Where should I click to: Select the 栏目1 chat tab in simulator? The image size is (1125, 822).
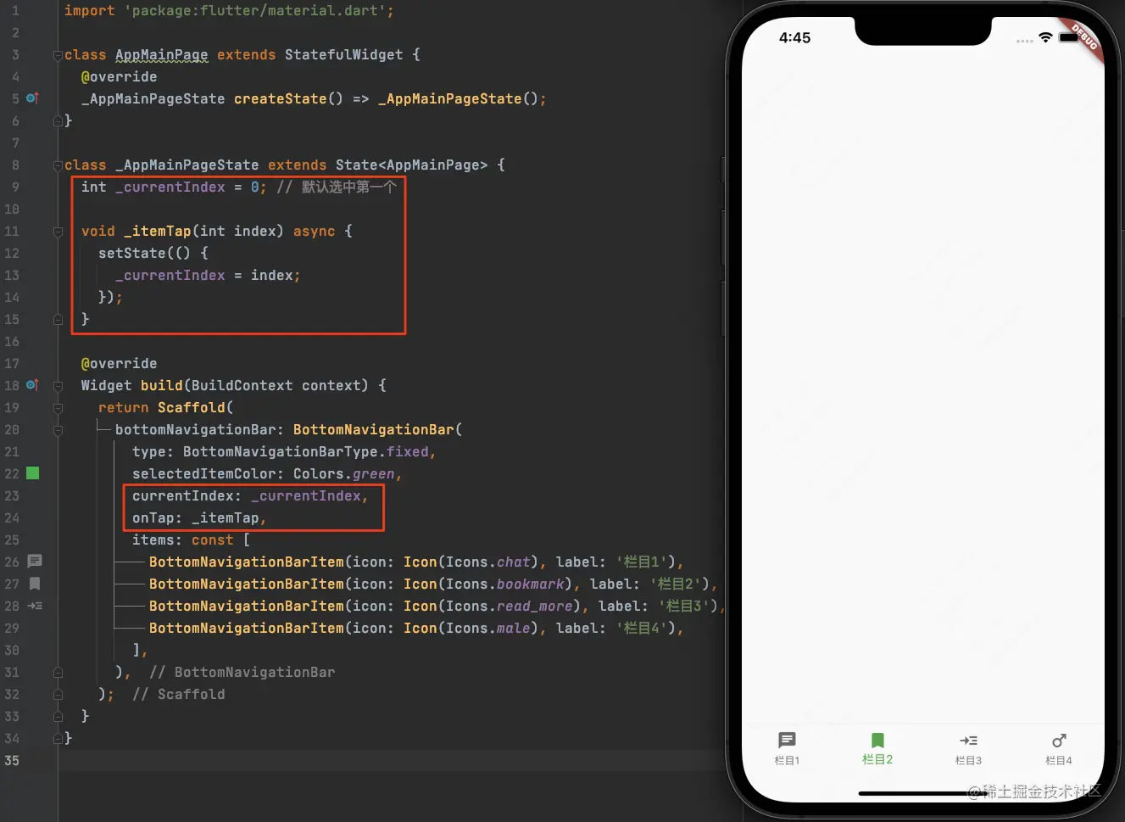(787, 748)
